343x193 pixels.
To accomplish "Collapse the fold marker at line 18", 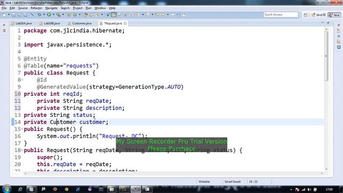I will click(22, 150).
